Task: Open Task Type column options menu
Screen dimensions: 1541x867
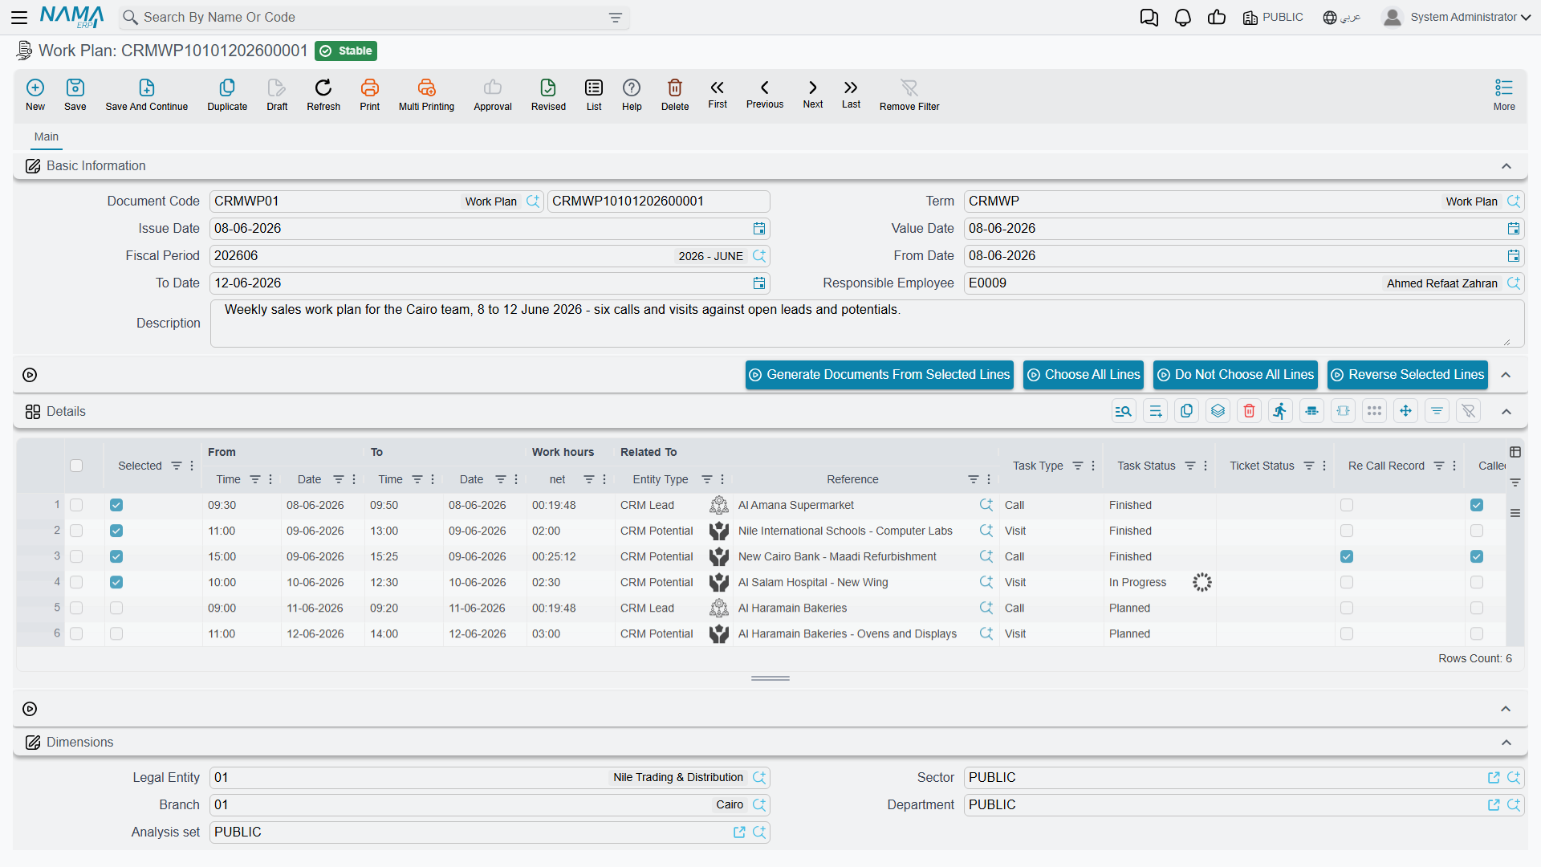Action: pyautogui.click(x=1093, y=466)
